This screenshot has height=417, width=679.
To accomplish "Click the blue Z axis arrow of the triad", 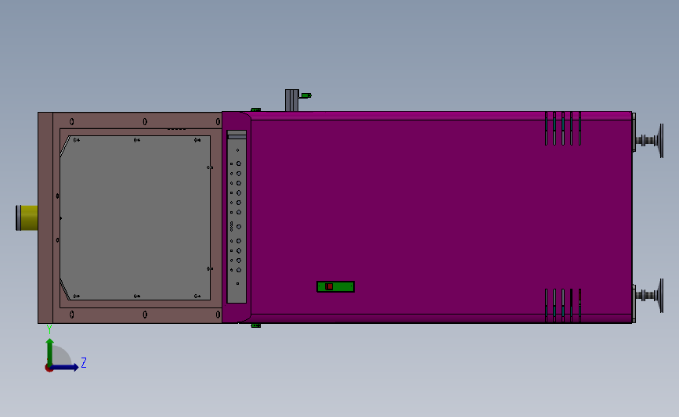I will point(65,368).
